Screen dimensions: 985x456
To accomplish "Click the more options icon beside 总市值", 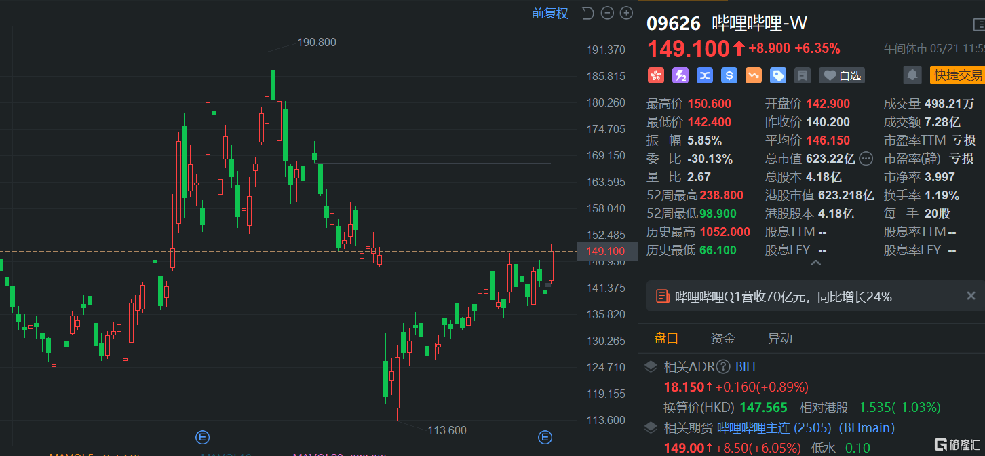I will click(866, 159).
